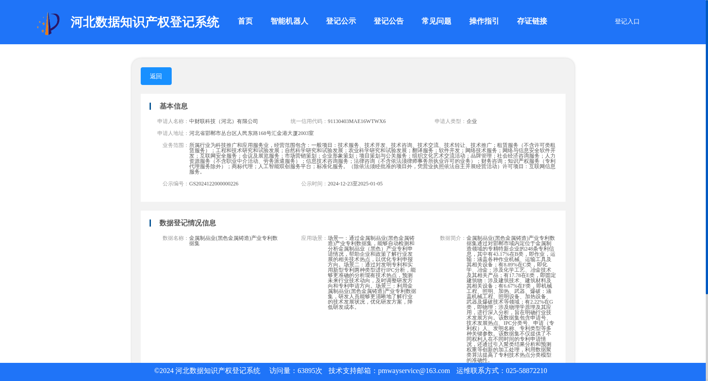Click the vertical page scrollbar
This screenshot has height=381, width=708.
[707, 147]
